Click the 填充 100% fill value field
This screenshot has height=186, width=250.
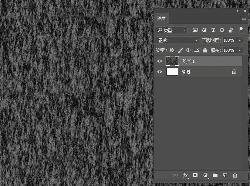coord(230,50)
